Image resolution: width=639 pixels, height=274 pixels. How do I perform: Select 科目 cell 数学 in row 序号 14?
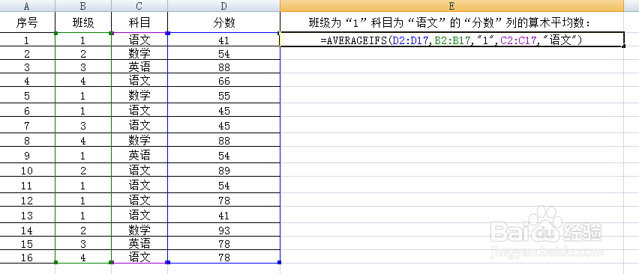139,230
